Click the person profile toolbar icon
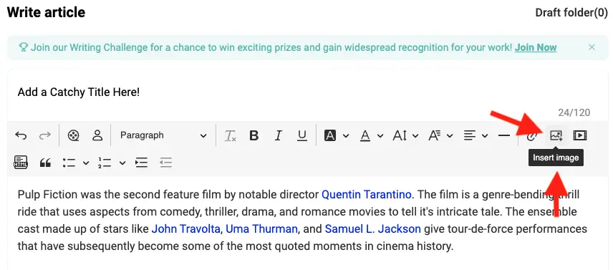Viewport: 613px width, 270px height. [x=97, y=135]
